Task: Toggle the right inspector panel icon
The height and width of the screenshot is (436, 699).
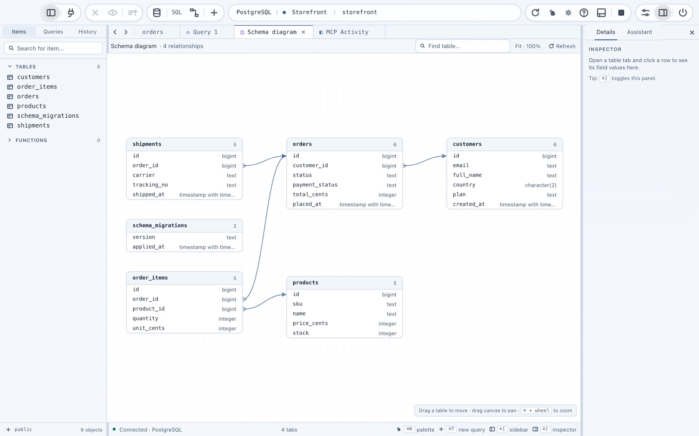Action: (x=663, y=13)
